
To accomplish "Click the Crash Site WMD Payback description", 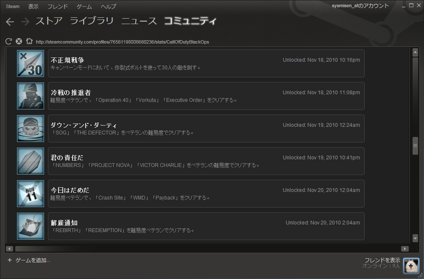I will [x=130, y=198].
